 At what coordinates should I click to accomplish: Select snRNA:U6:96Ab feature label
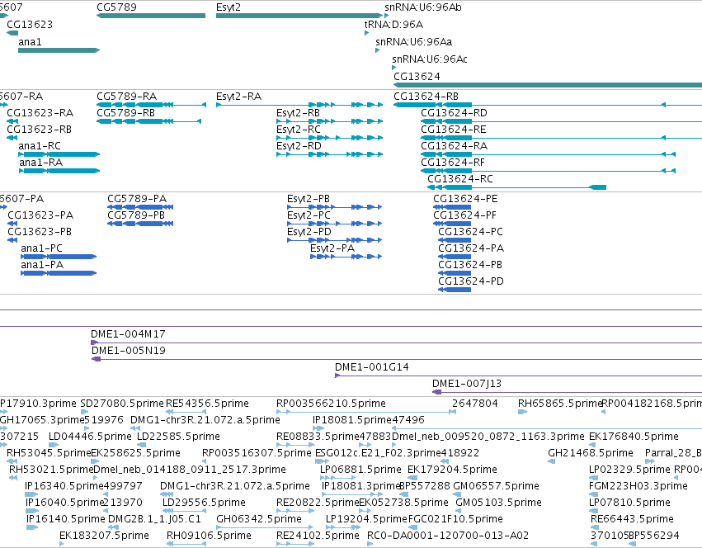coord(423,7)
